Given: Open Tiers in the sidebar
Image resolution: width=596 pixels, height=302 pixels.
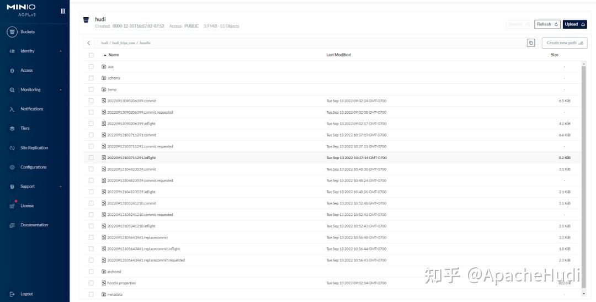Looking at the screenshot, I should (25, 129).
